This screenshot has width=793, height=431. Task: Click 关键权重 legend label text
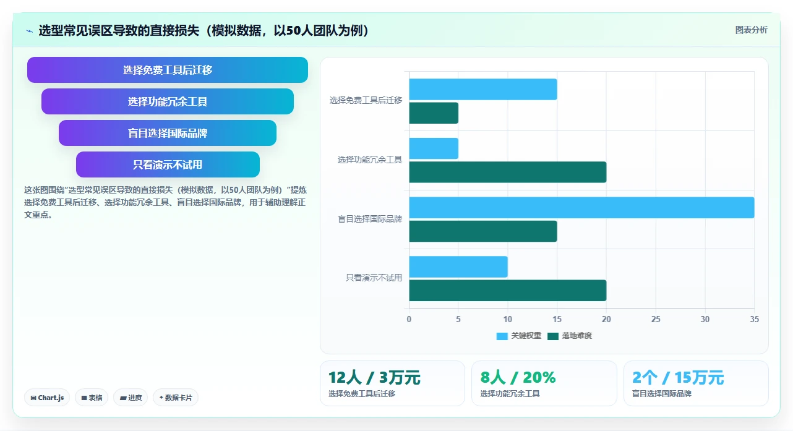pos(526,336)
